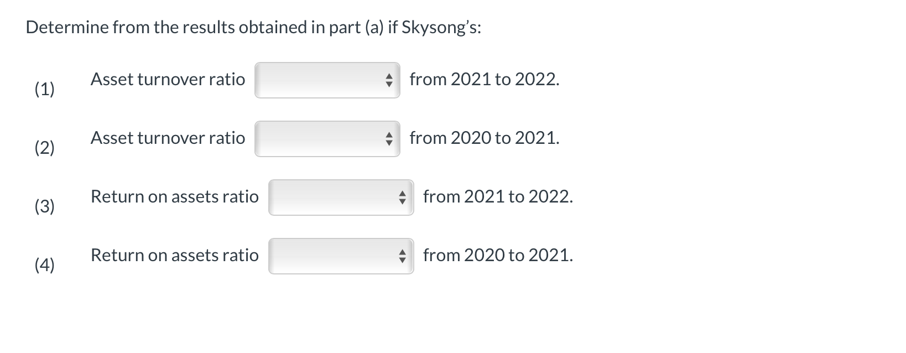Click the question number label (3)
Viewport: 906px width, 353px height.
45,206
